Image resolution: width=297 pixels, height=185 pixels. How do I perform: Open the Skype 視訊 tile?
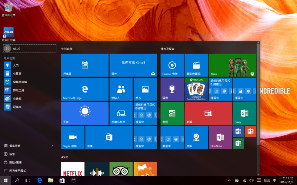[73, 137]
